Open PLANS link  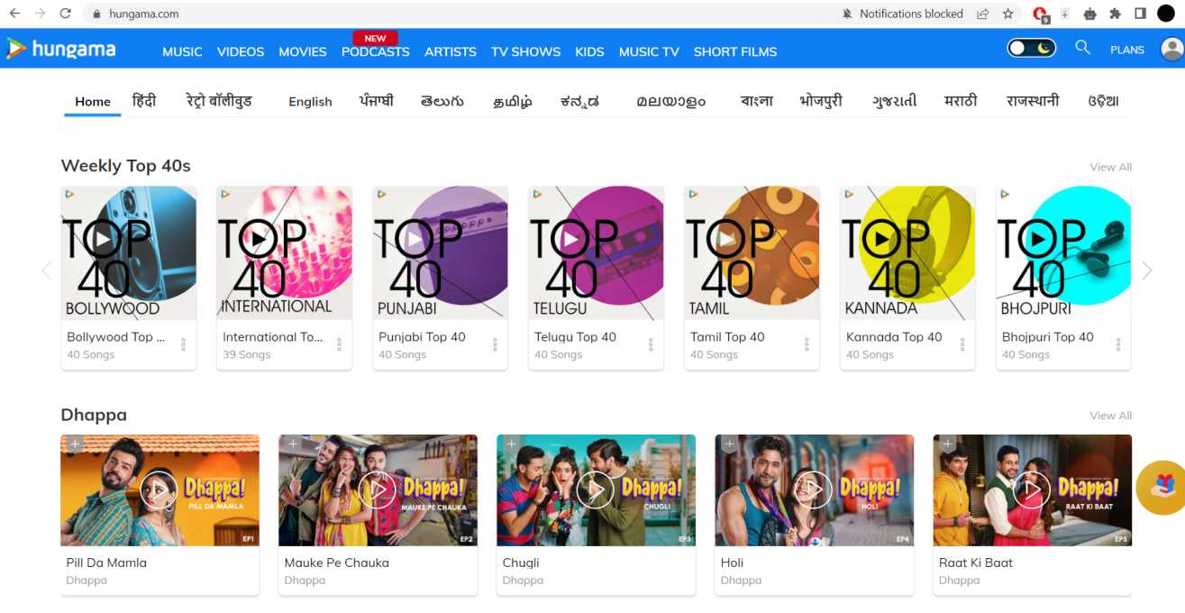[x=1127, y=50]
